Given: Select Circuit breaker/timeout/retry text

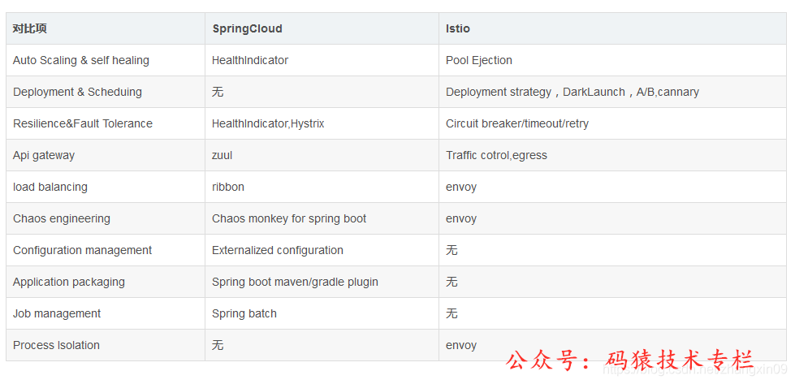Looking at the screenshot, I should tap(517, 123).
